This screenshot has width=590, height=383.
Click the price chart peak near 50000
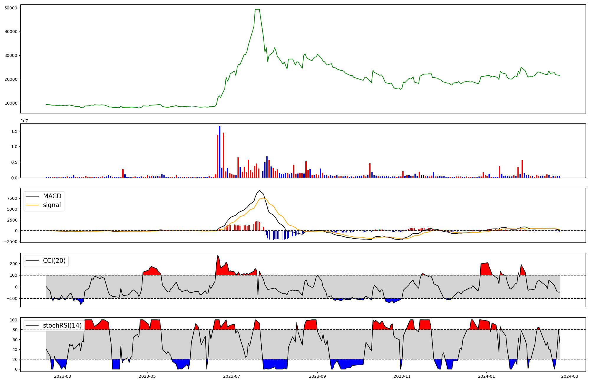[x=257, y=10]
